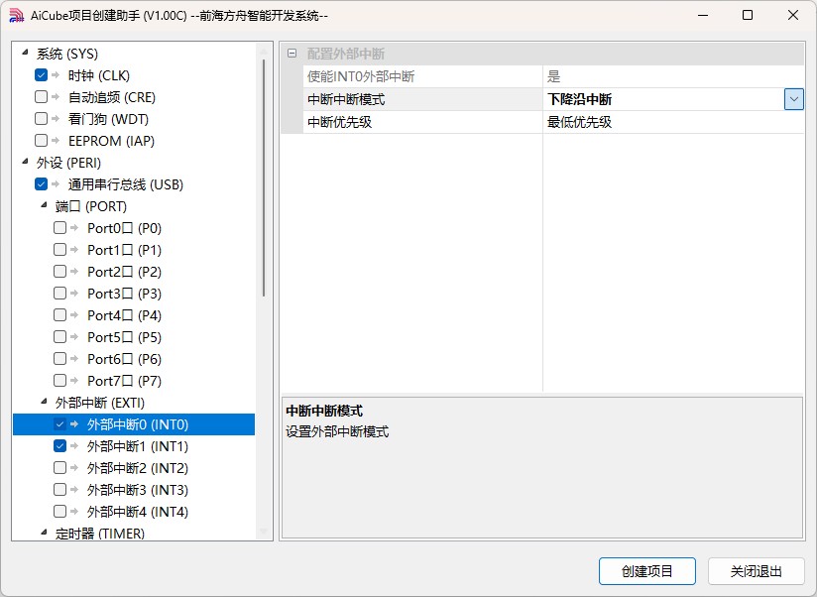Screen dimensions: 817x597
Task: Select the Port3口 (P3) tree label
Action: point(124,294)
